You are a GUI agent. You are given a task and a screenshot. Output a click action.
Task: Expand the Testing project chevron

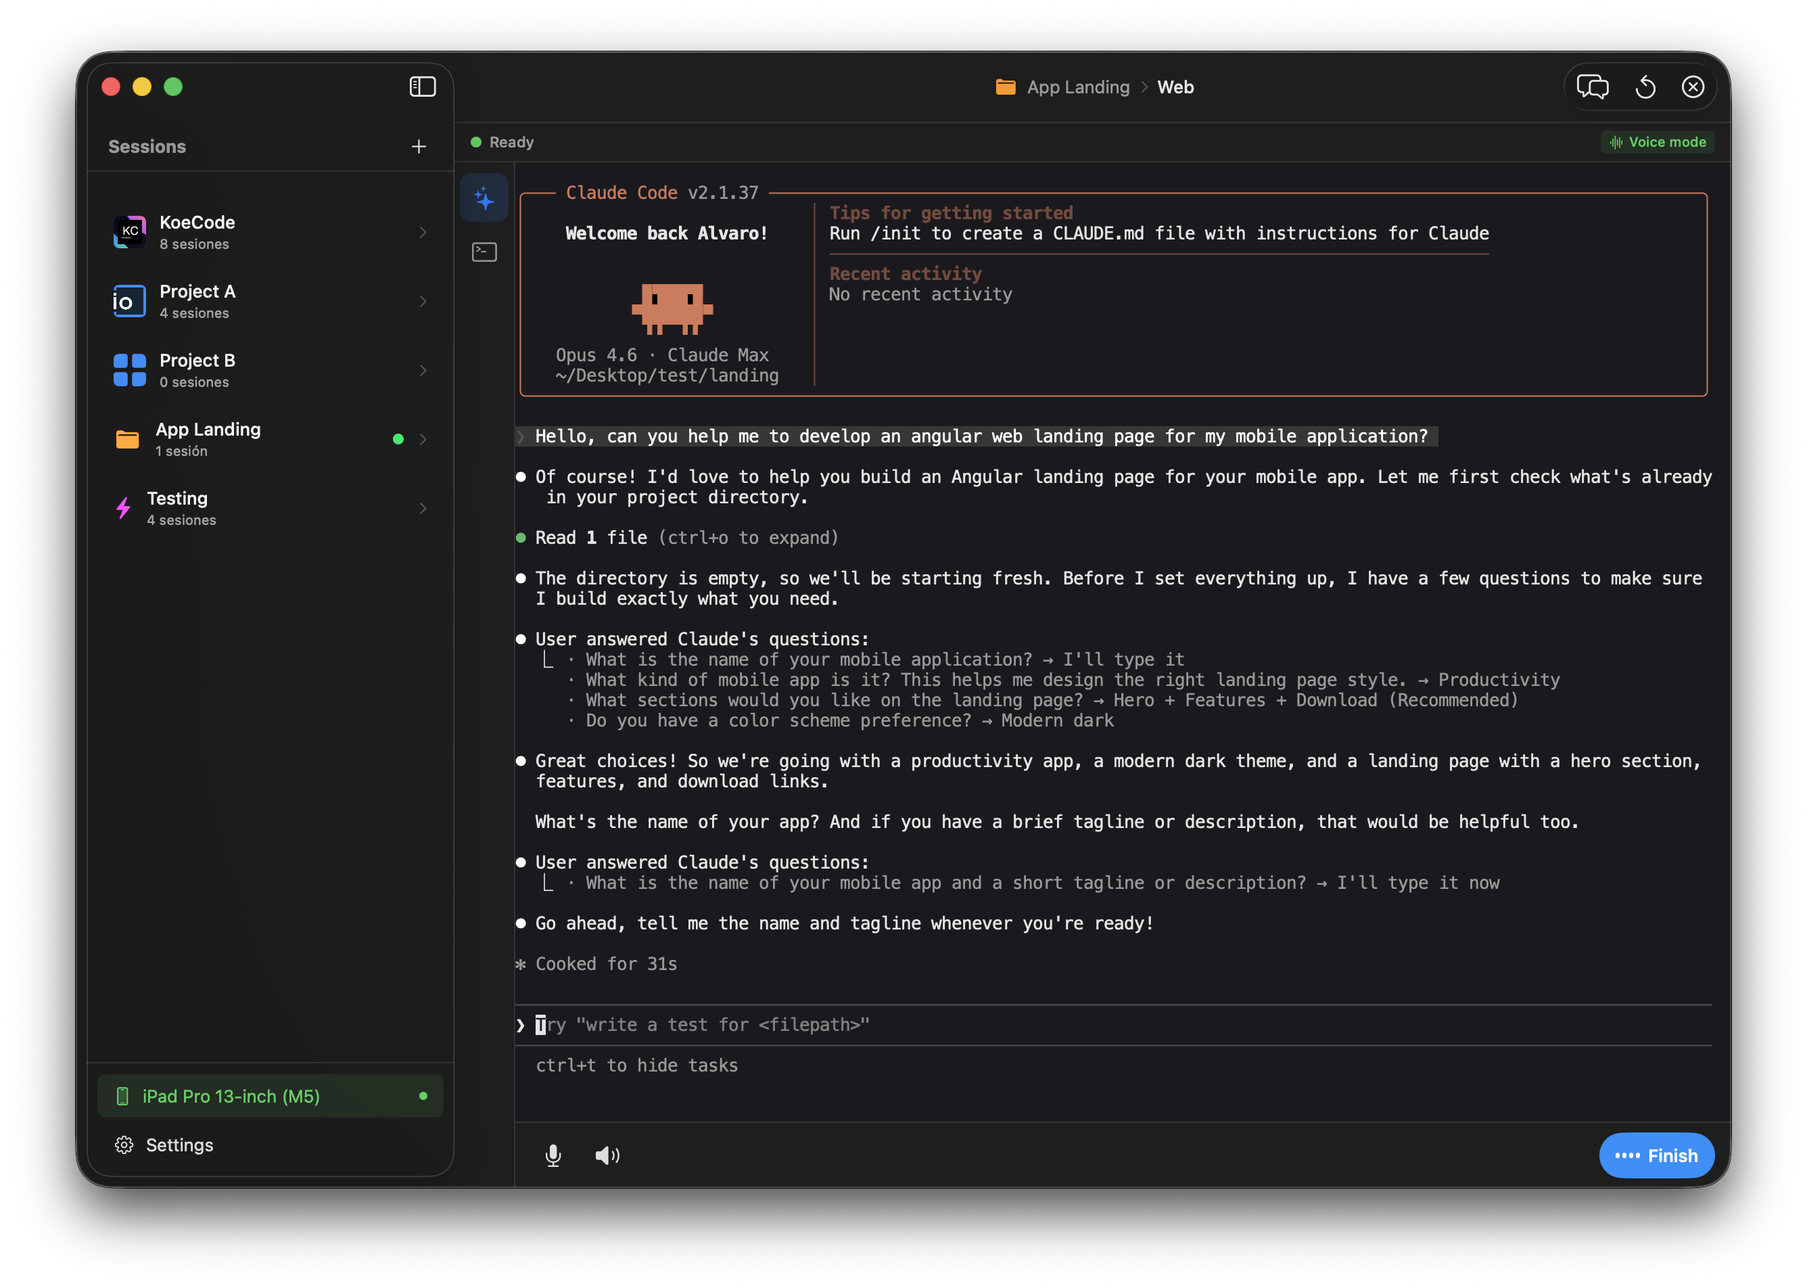click(423, 509)
